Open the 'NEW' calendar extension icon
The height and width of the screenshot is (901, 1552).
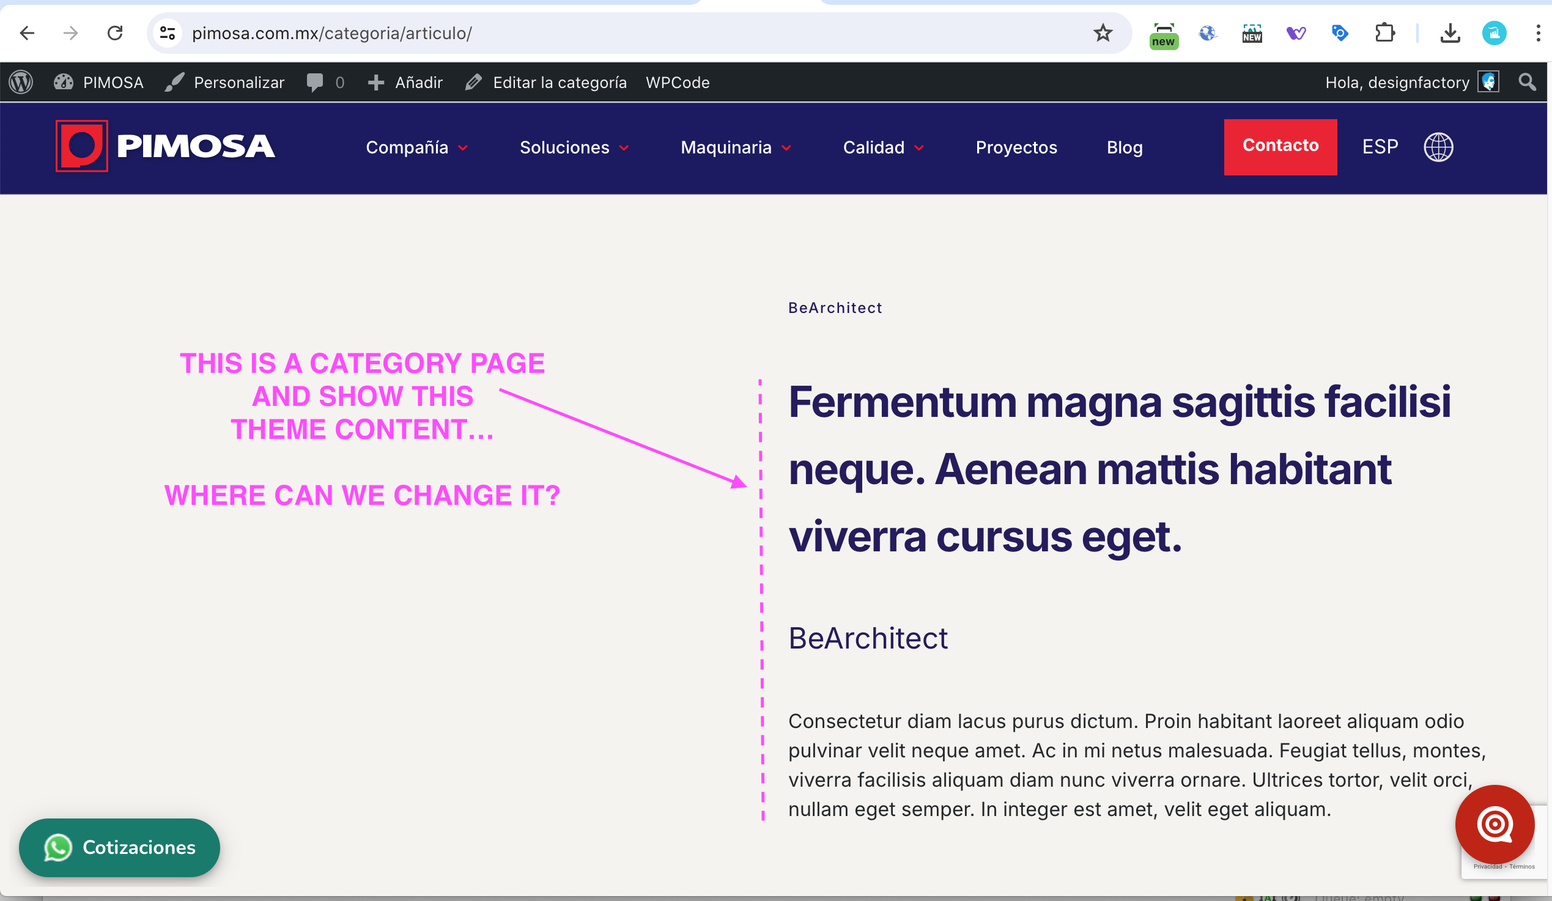tap(1252, 33)
